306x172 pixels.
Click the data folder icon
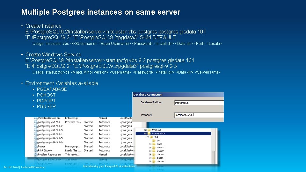[154, 144]
